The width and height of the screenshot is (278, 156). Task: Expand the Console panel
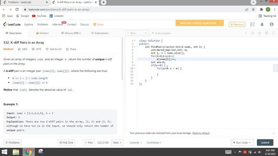(136, 143)
